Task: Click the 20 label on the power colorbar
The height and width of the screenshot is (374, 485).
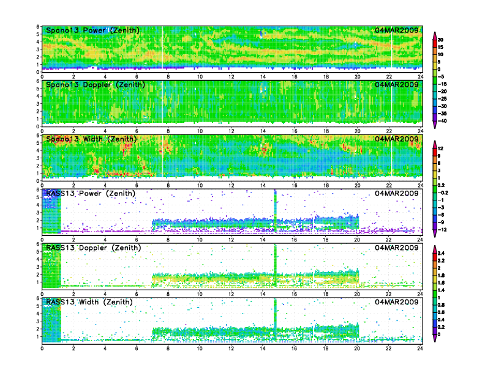Action: (440, 40)
